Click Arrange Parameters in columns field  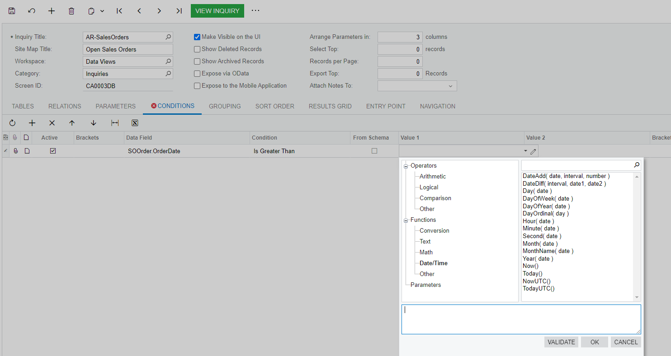click(x=400, y=37)
